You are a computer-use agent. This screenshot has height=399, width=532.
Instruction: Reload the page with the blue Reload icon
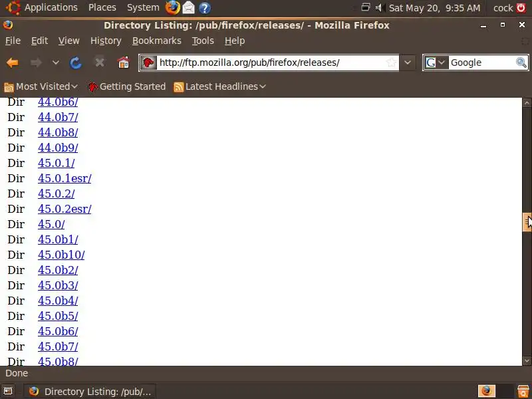(76, 63)
